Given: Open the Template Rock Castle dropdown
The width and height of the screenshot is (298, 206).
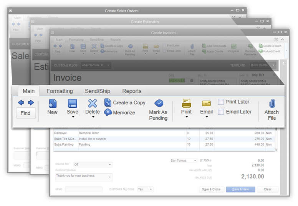Looking at the screenshot, I should point(263,65).
